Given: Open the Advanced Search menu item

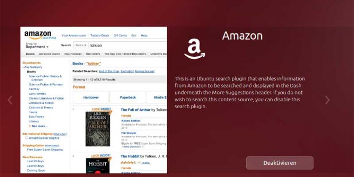Looking at the screenshot, I should coord(49,54).
